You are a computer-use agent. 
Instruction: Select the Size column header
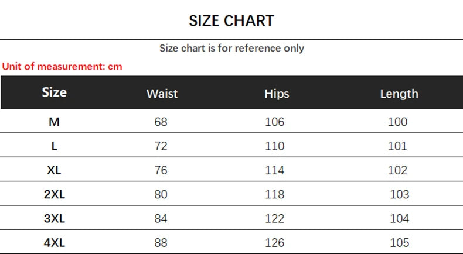click(x=55, y=92)
